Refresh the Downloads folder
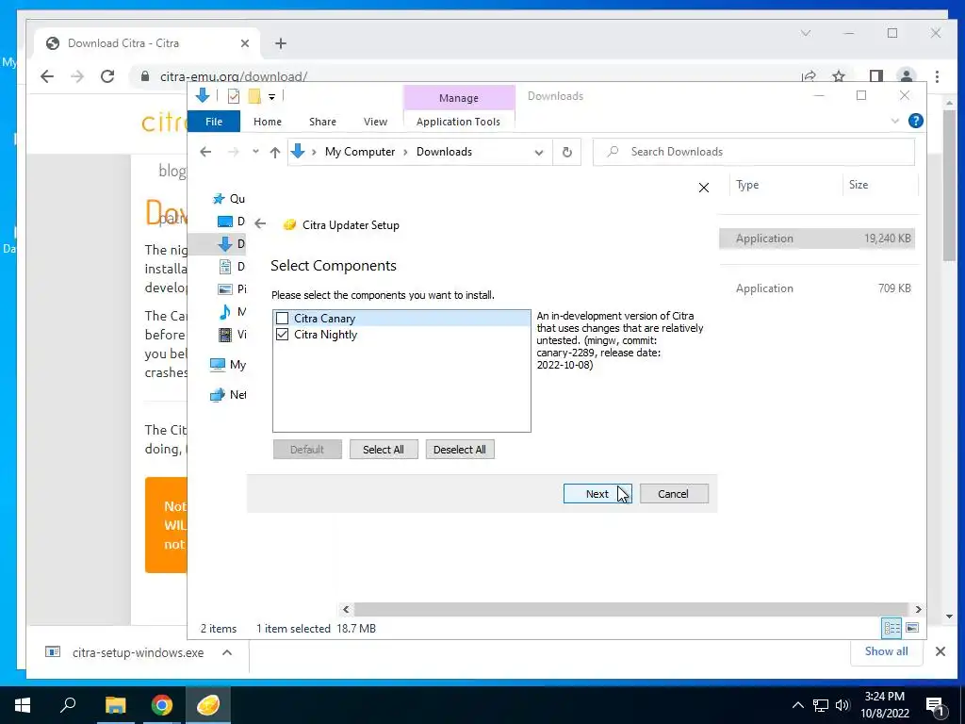965x724 pixels. [x=566, y=152]
